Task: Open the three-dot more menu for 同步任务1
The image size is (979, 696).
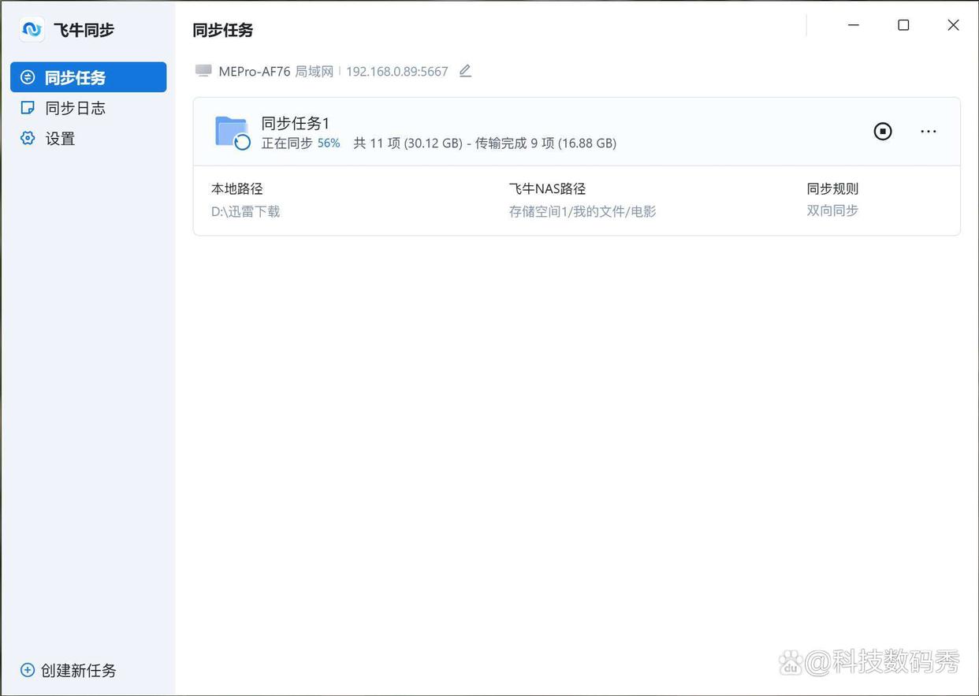Action: 929,132
